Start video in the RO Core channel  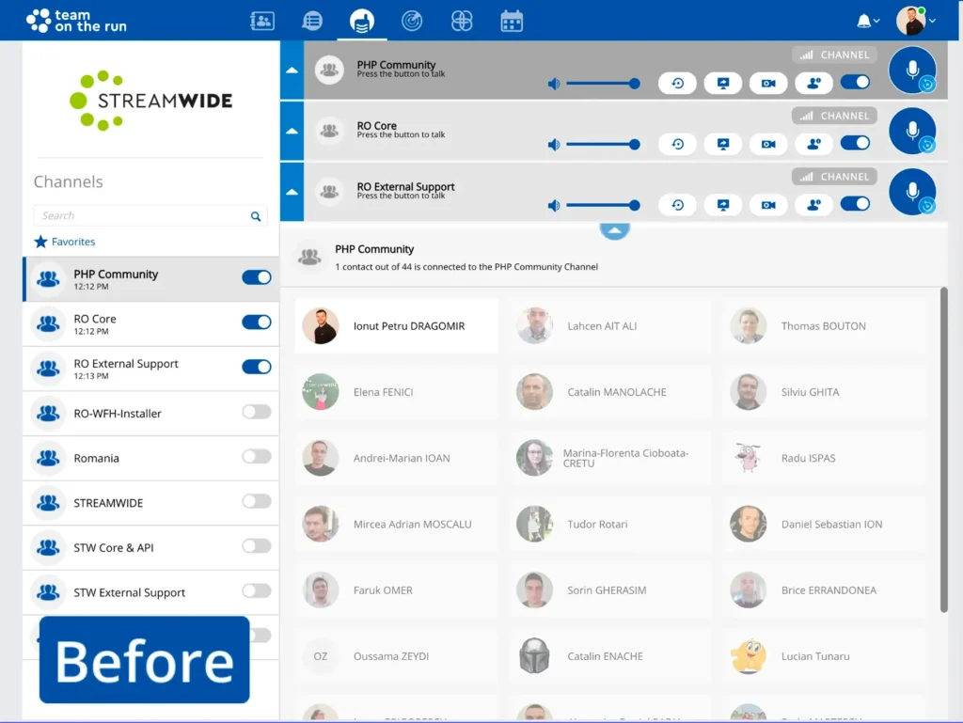point(768,144)
